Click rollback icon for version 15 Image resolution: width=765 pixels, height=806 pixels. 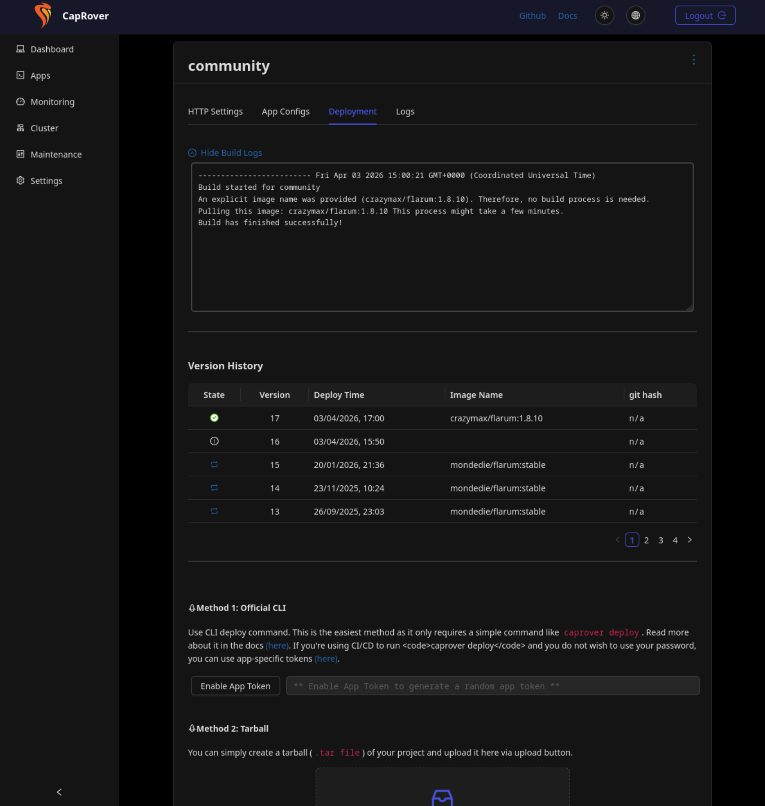(214, 465)
